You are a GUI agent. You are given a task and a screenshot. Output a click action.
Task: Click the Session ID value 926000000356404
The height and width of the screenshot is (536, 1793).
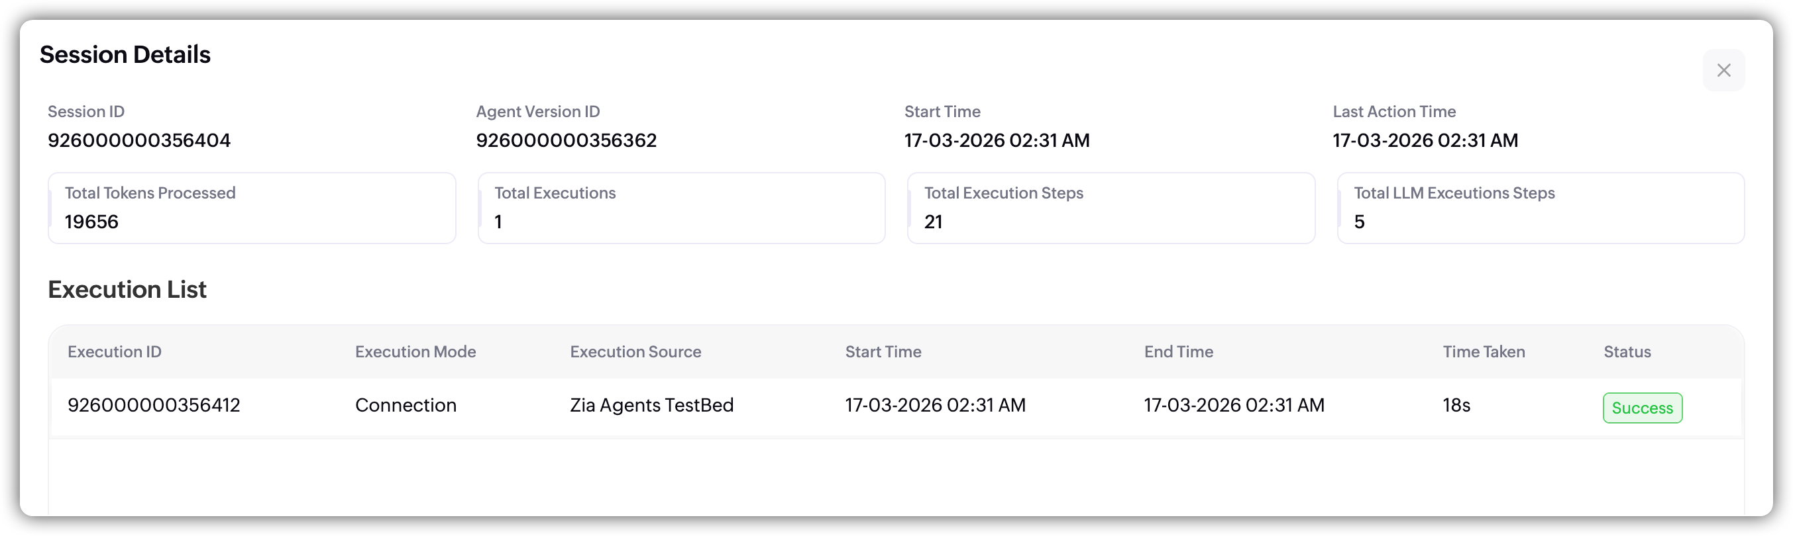click(139, 140)
